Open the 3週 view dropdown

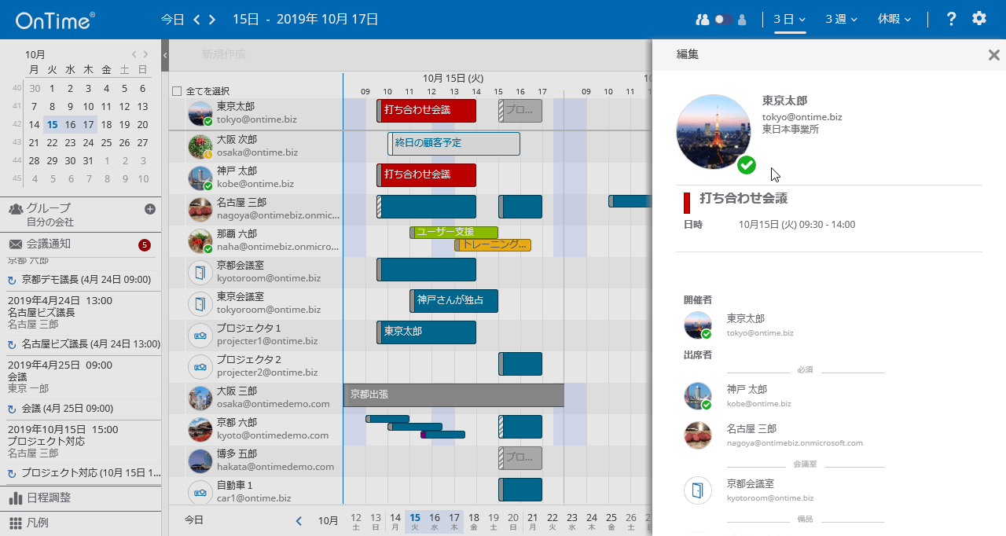point(840,19)
